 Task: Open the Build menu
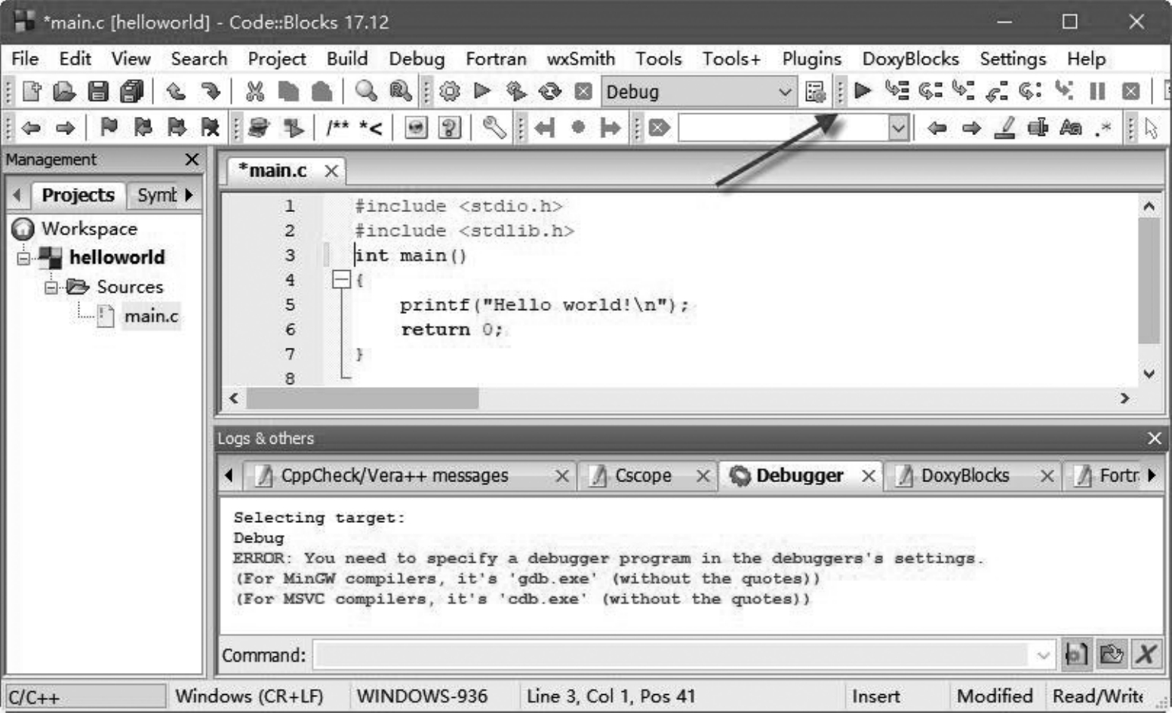click(346, 59)
